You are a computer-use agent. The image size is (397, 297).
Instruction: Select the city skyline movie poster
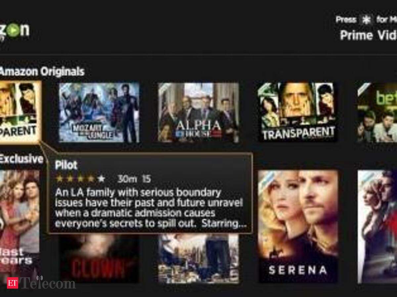coord(198,259)
